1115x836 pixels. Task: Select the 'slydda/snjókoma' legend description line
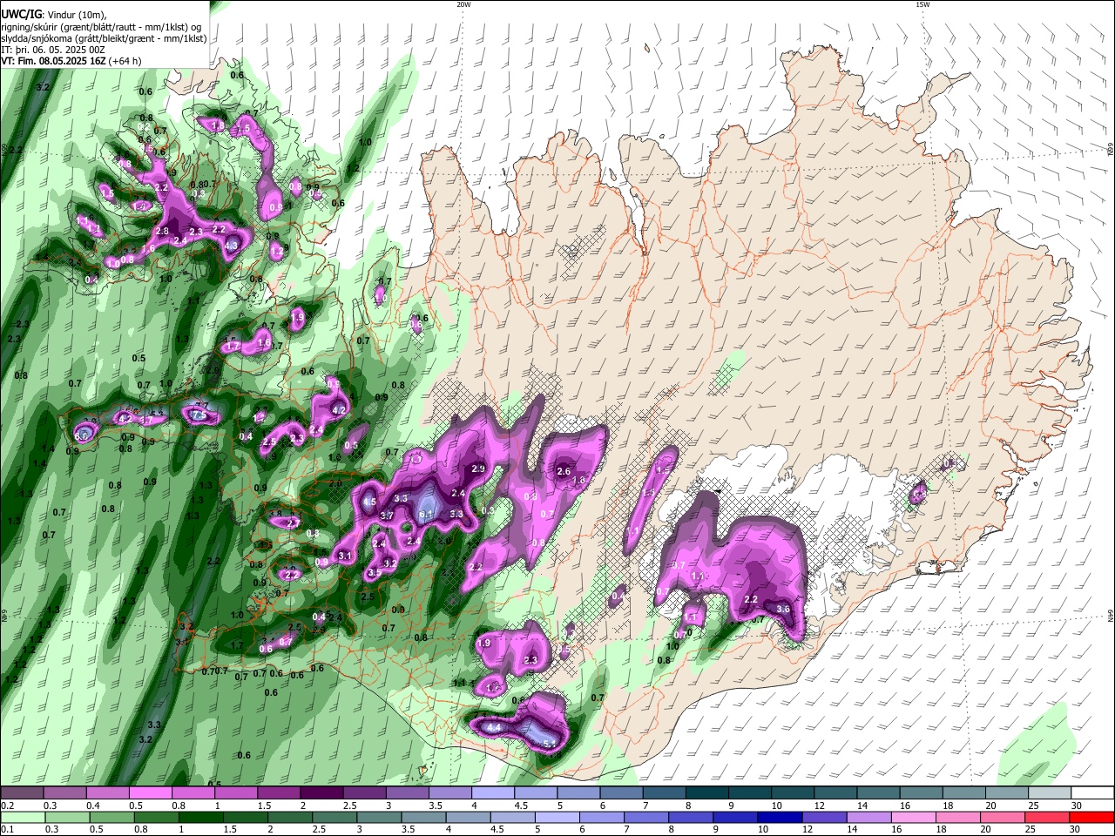tap(104, 38)
